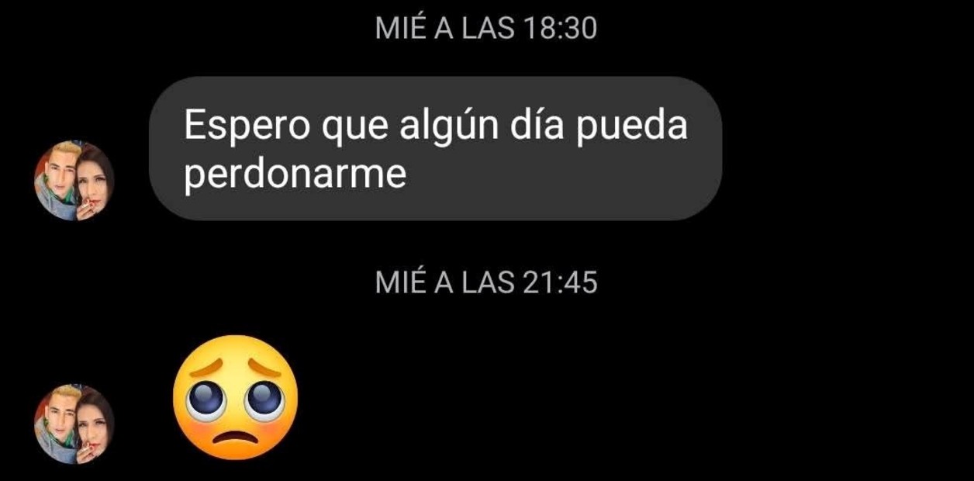
Task: Open the profile picture beside the text message
Action: click(74, 181)
